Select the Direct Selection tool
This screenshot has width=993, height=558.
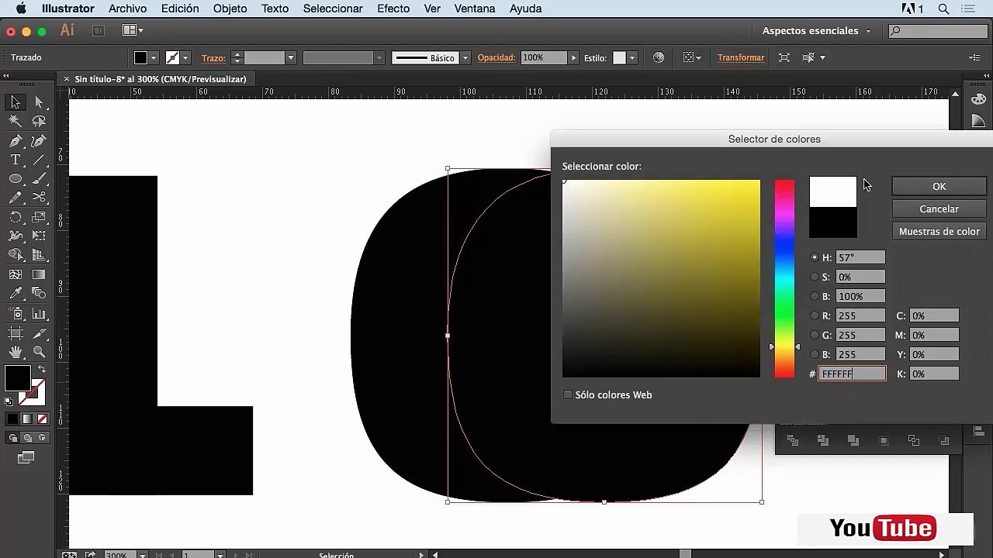click(40, 102)
